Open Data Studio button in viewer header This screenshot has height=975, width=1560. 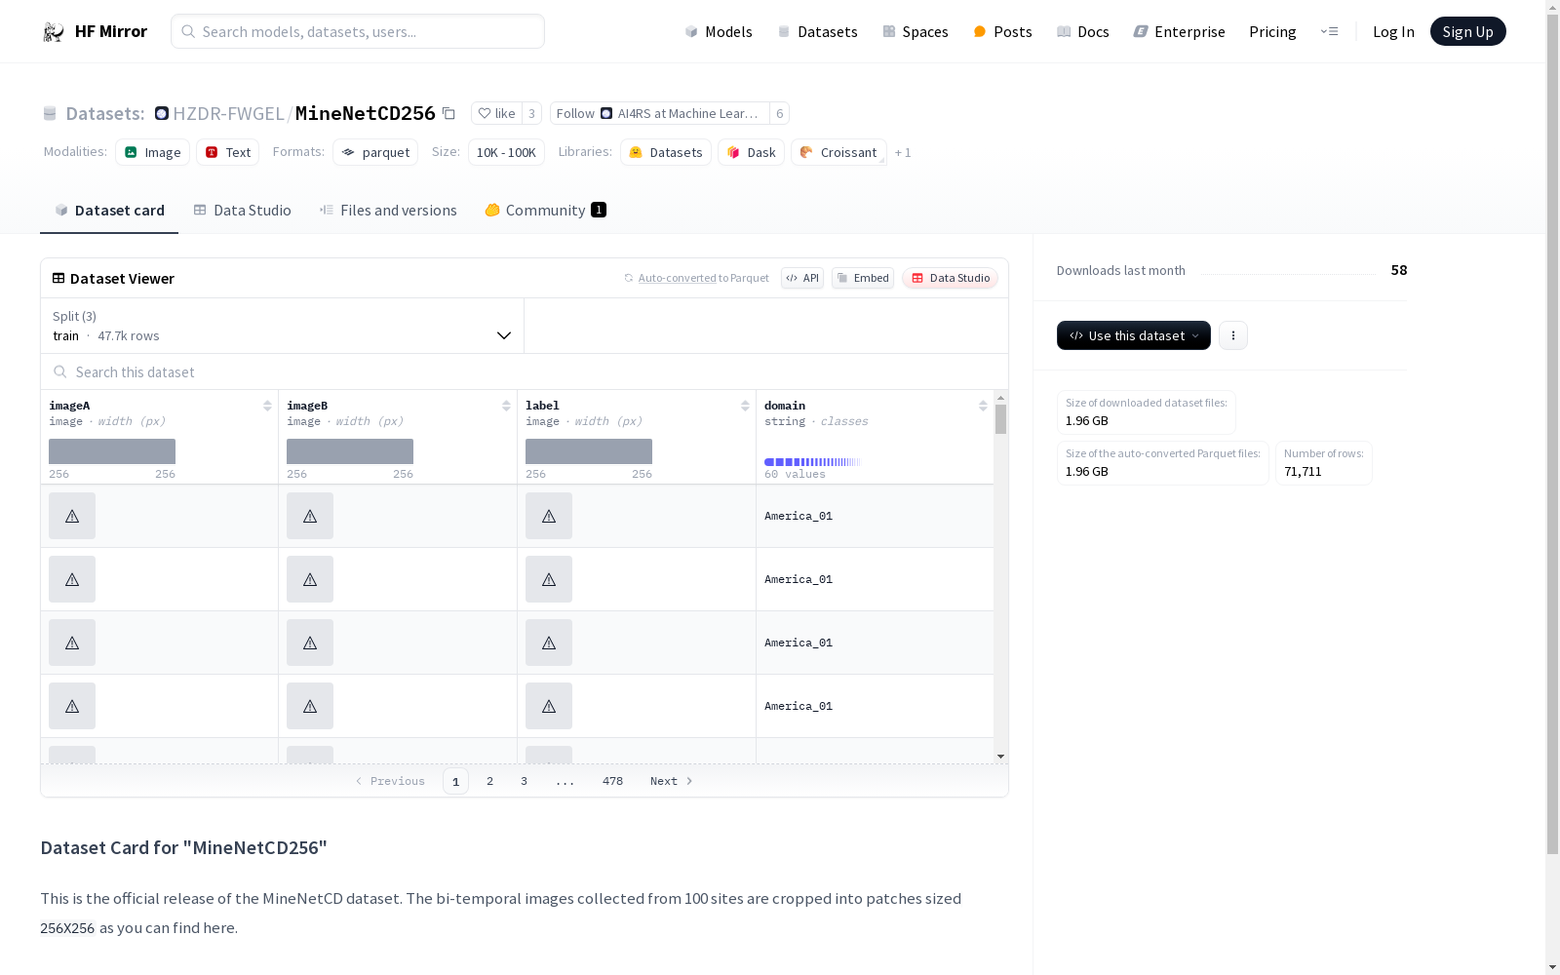(x=950, y=278)
